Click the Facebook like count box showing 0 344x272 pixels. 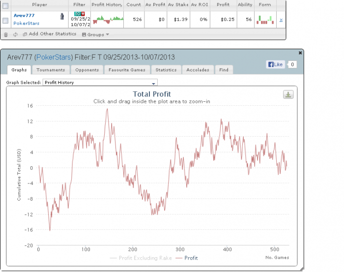pos(292,64)
